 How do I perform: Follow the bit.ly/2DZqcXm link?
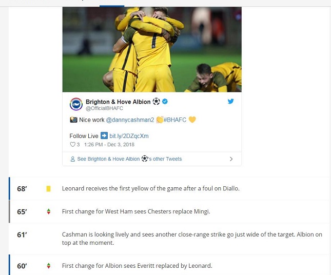click(129, 136)
